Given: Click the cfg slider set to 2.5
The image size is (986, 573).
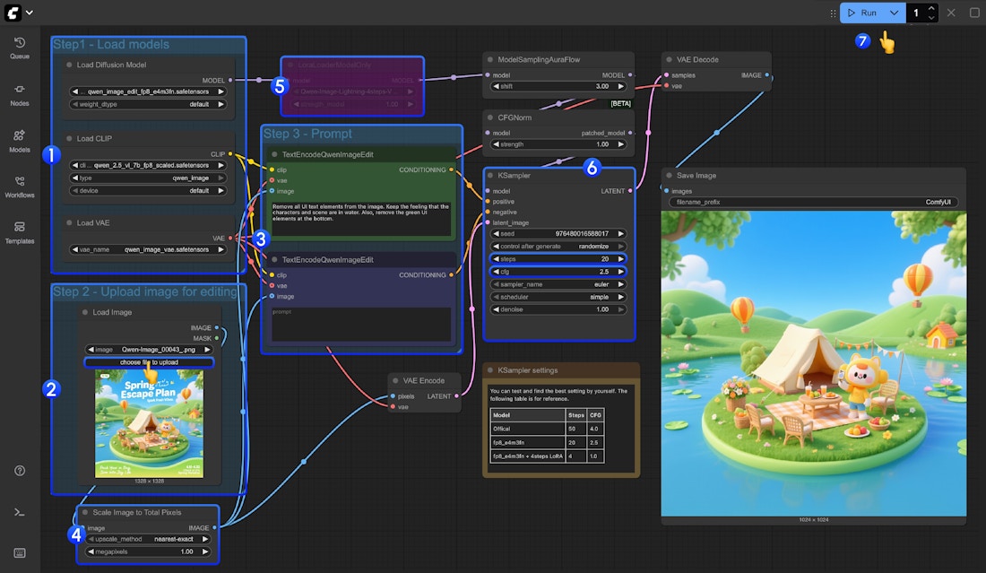Looking at the screenshot, I should coord(558,271).
